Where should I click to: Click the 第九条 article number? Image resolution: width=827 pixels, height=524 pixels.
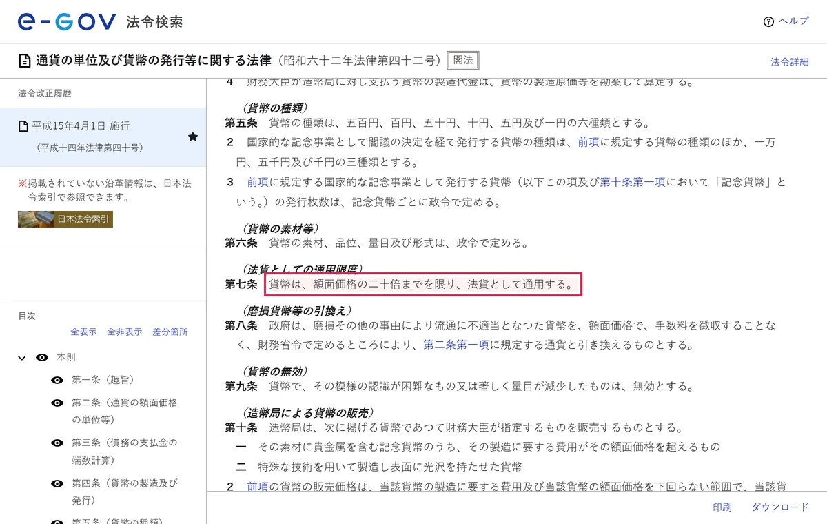241,386
